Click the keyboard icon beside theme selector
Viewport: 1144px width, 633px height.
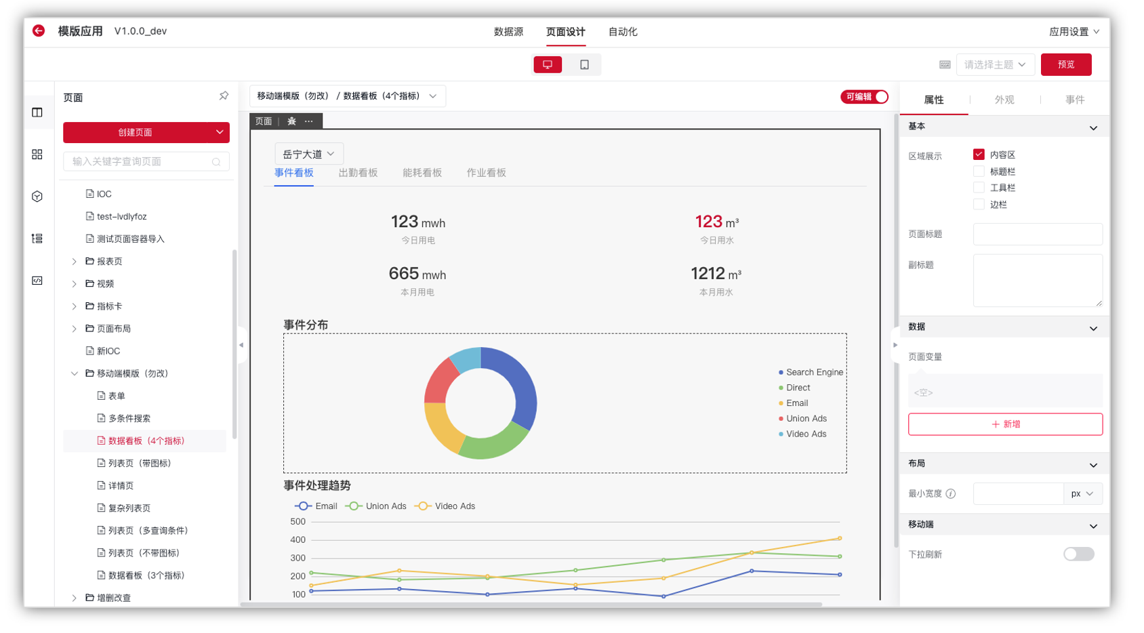coord(945,64)
